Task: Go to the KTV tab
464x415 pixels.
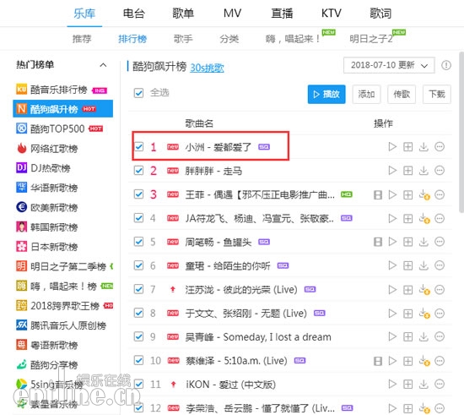Action: (x=332, y=14)
